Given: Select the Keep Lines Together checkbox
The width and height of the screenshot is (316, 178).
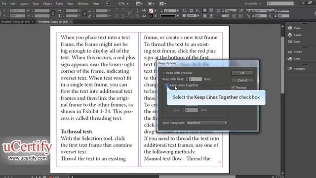Looking at the screenshot, I should (x=166, y=85).
